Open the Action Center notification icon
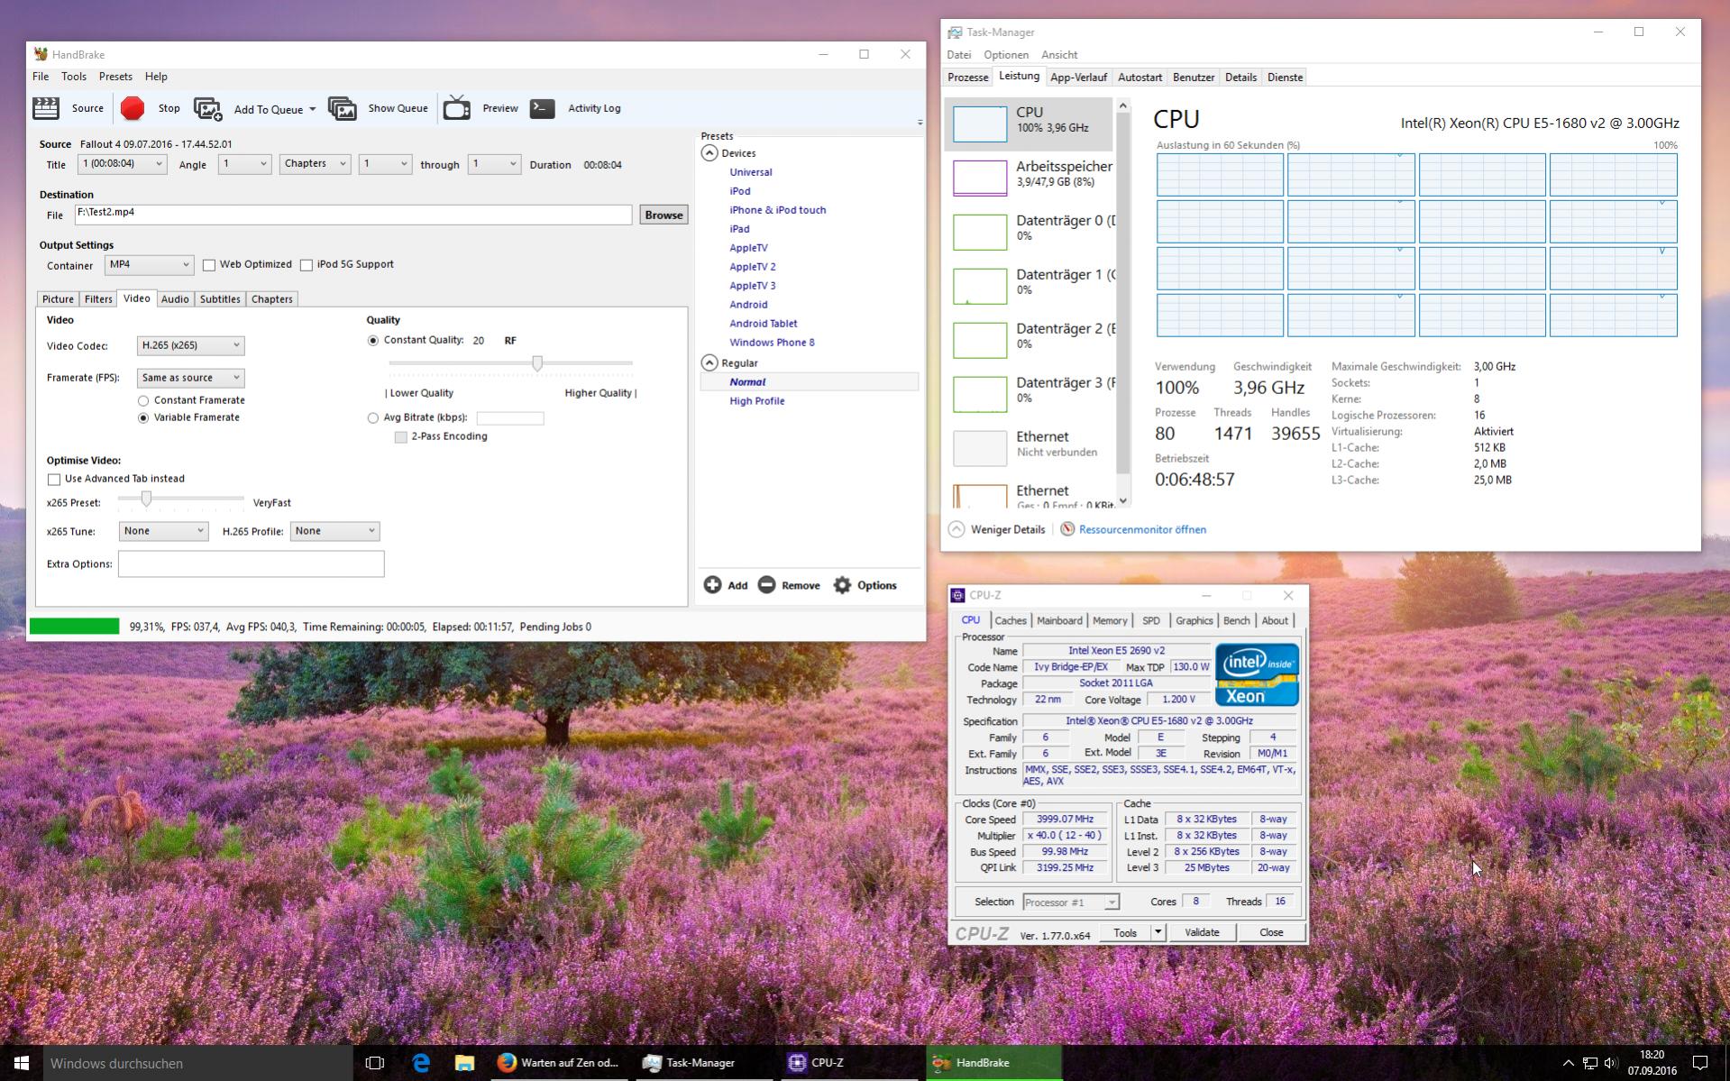The width and height of the screenshot is (1730, 1081). pos(1700,1063)
